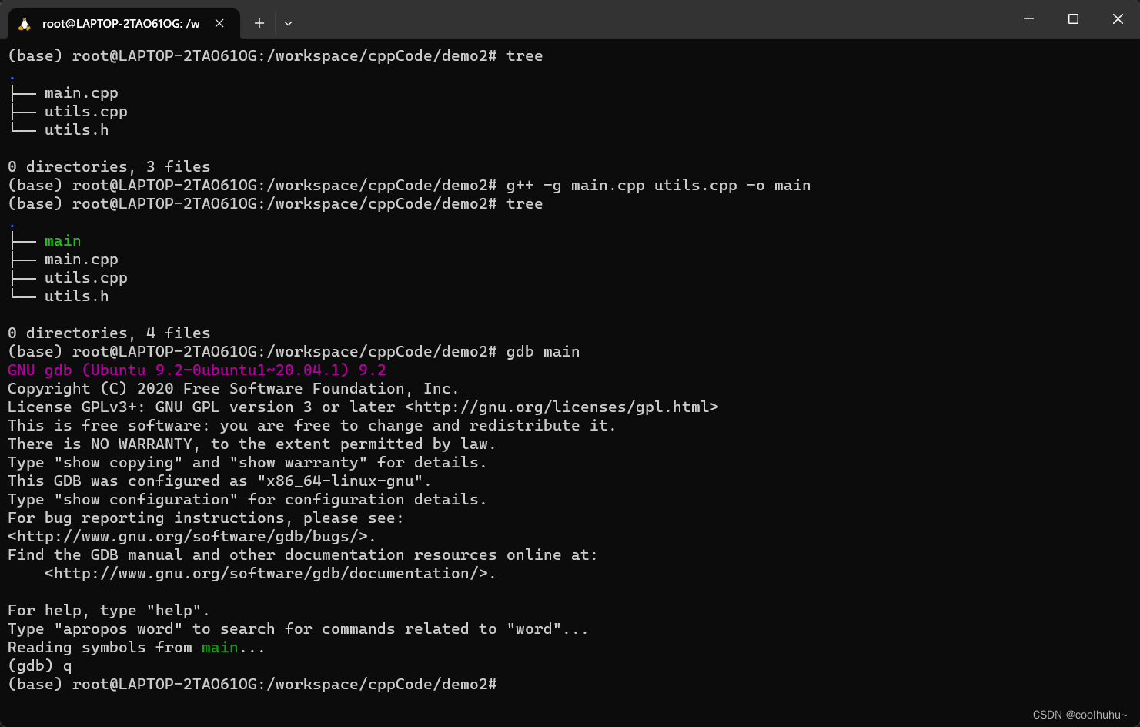Image resolution: width=1140 pixels, height=727 pixels.
Task: Click the 'show copying' and 'show warranty' line
Action: point(247,462)
